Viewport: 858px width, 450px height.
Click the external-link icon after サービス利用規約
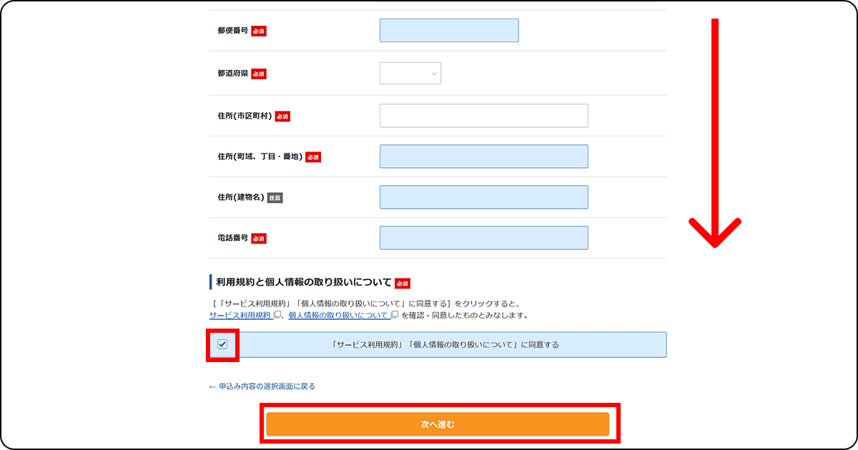[277, 315]
